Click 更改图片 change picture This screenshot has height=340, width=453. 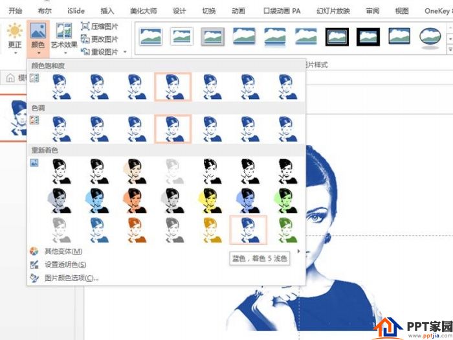pyautogui.click(x=100, y=39)
